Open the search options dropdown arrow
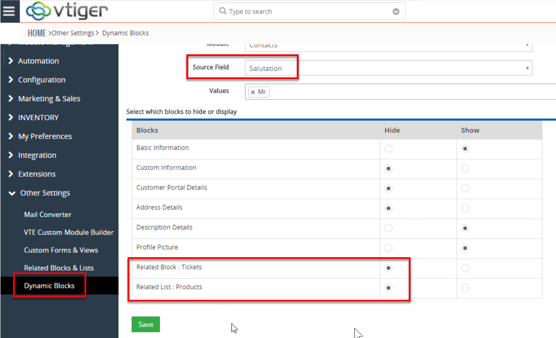The image size is (556, 338). 396,12
